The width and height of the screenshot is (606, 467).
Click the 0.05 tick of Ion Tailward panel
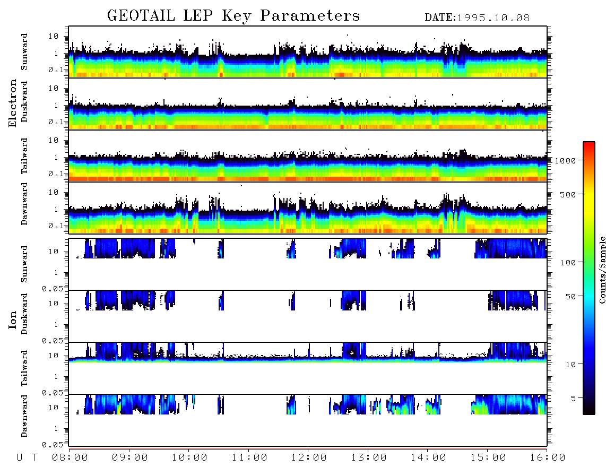tap(53, 392)
